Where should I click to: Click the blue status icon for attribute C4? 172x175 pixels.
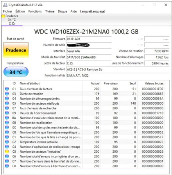click(7, 146)
